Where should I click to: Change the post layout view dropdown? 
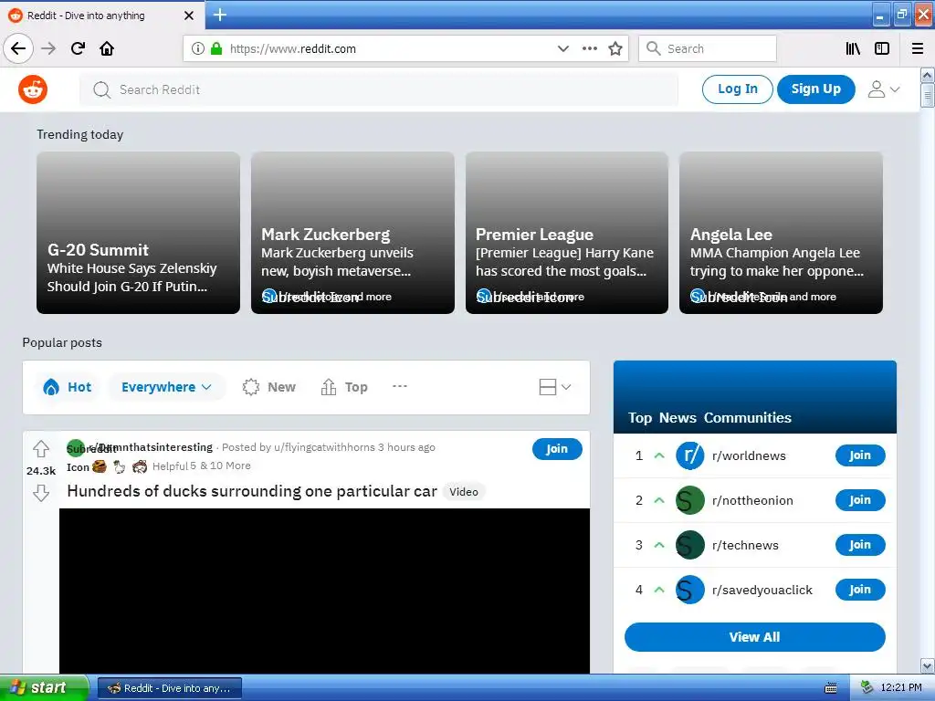[x=554, y=387]
